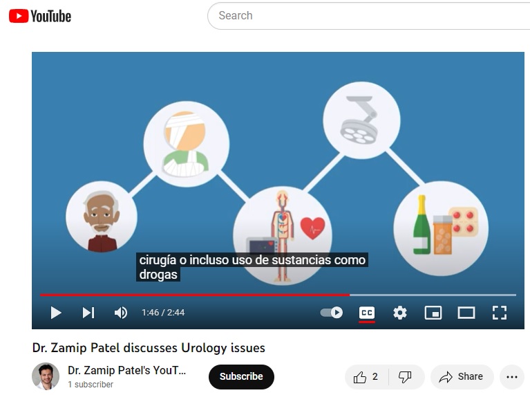Click the 1:46 / 2:44 time display
The height and width of the screenshot is (395, 530).
click(x=163, y=313)
